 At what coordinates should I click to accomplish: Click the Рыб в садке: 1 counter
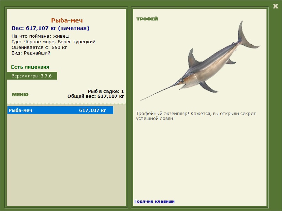pyautogui.click(x=106, y=91)
